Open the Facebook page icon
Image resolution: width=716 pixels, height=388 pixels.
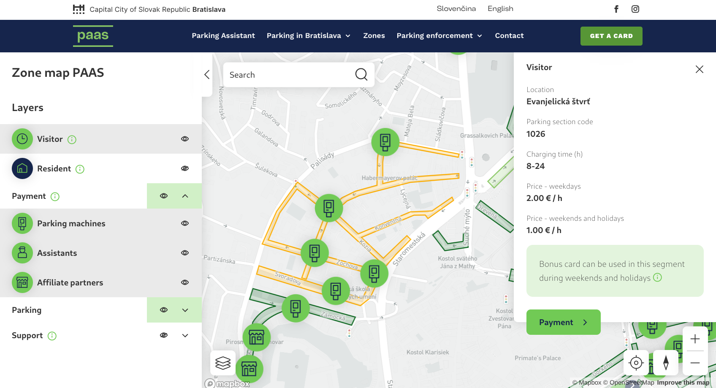(x=616, y=9)
